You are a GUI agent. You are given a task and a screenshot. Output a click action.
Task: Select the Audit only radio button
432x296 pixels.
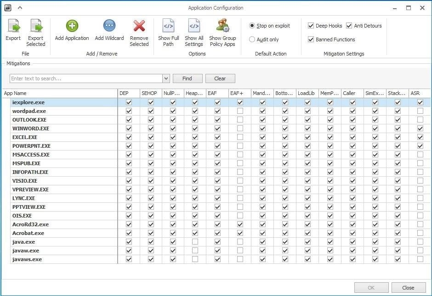[252, 39]
